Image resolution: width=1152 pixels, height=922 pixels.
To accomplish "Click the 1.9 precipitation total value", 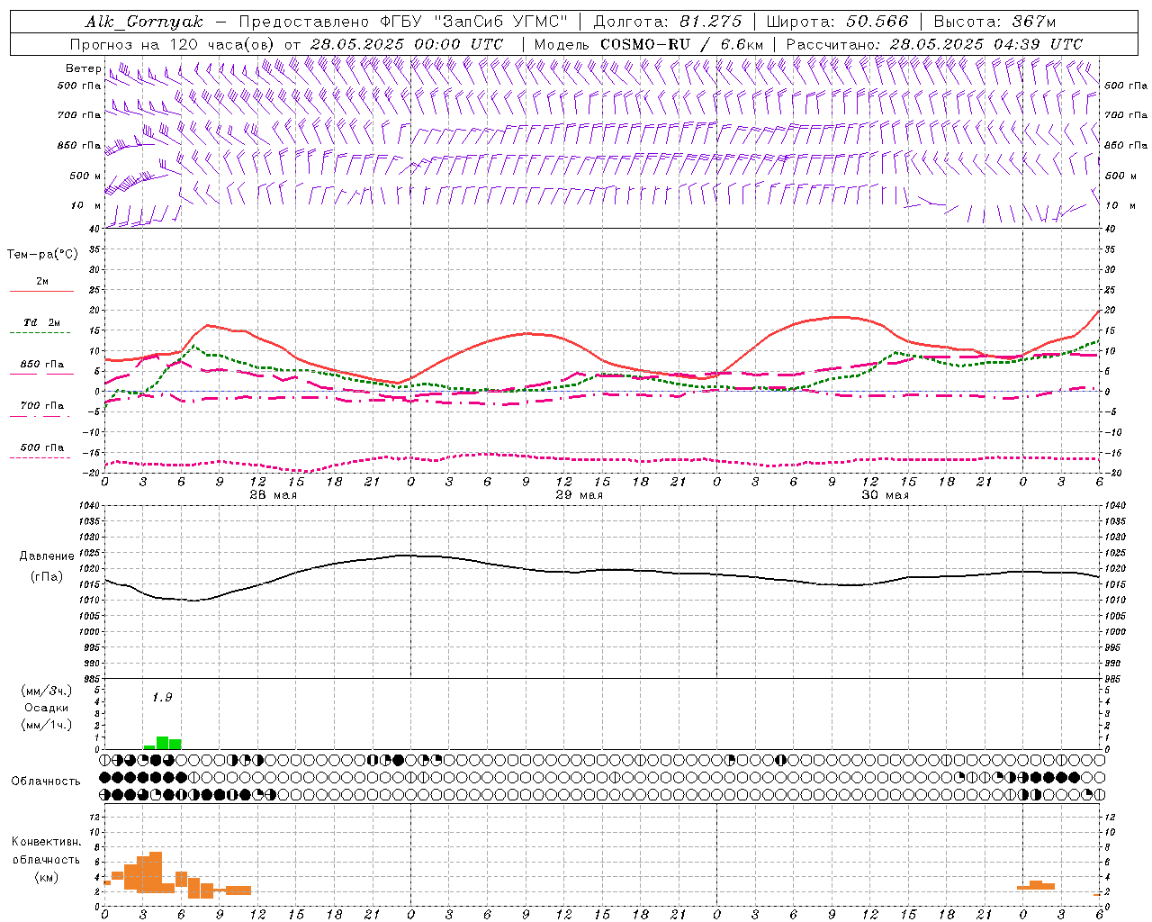I will [x=162, y=697].
